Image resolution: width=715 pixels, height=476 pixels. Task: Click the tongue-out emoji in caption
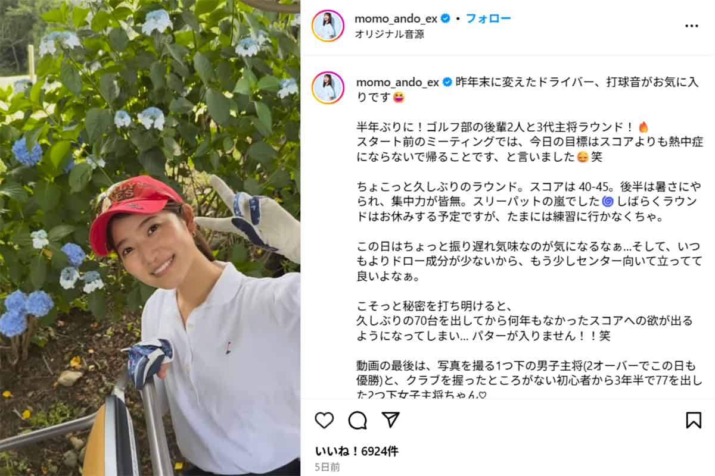pyautogui.click(x=399, y=98)
